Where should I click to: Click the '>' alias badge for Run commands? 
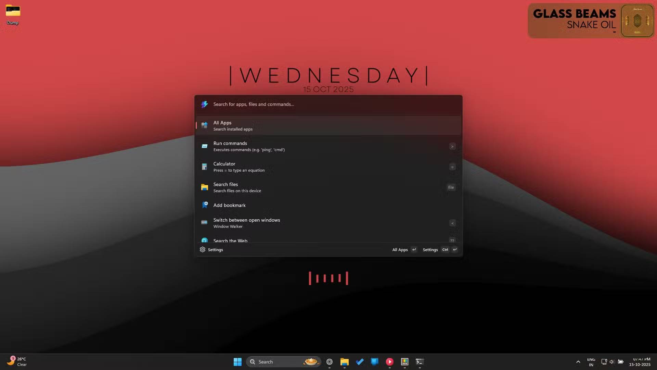(452, 146)
